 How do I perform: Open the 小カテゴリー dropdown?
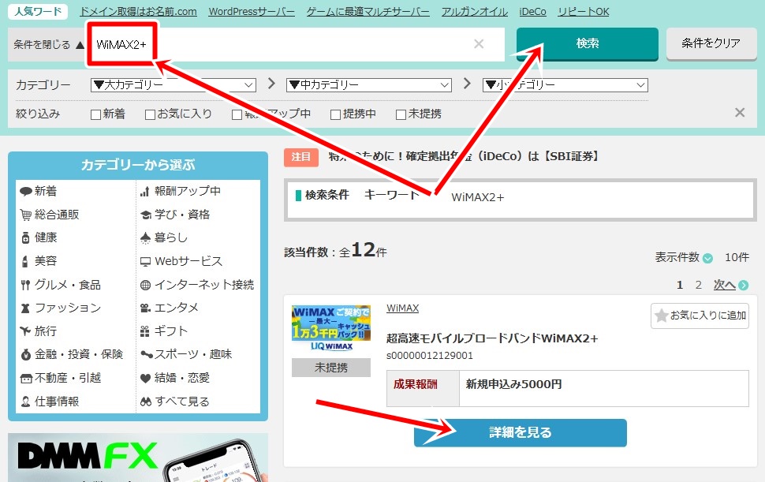coord(565,85)
